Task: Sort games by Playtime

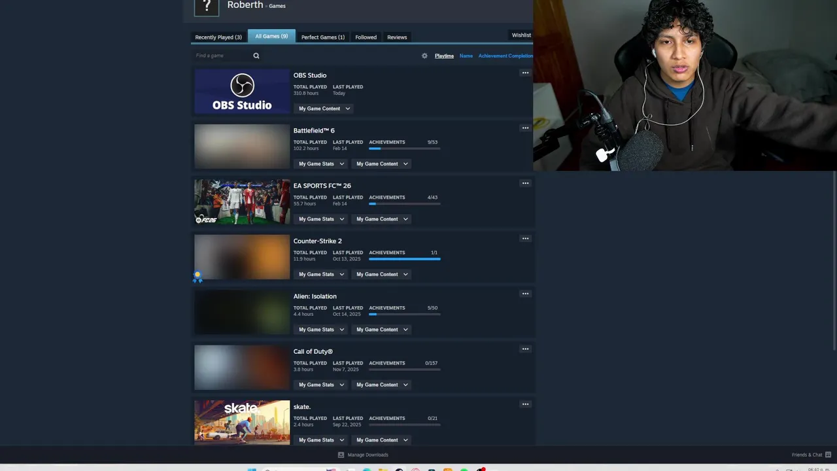Action: (444, 56)
